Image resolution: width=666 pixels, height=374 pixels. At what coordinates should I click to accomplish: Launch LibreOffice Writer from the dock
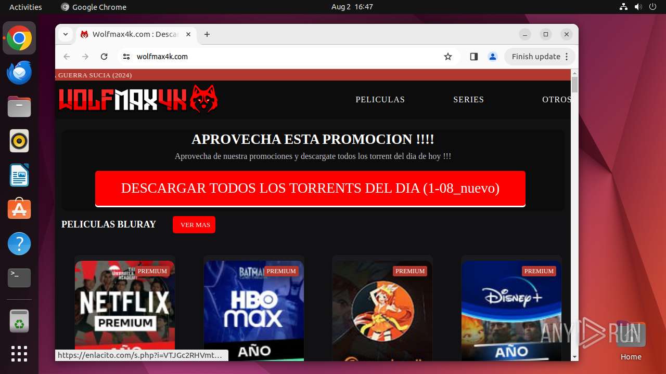click(x=19, y=175)
